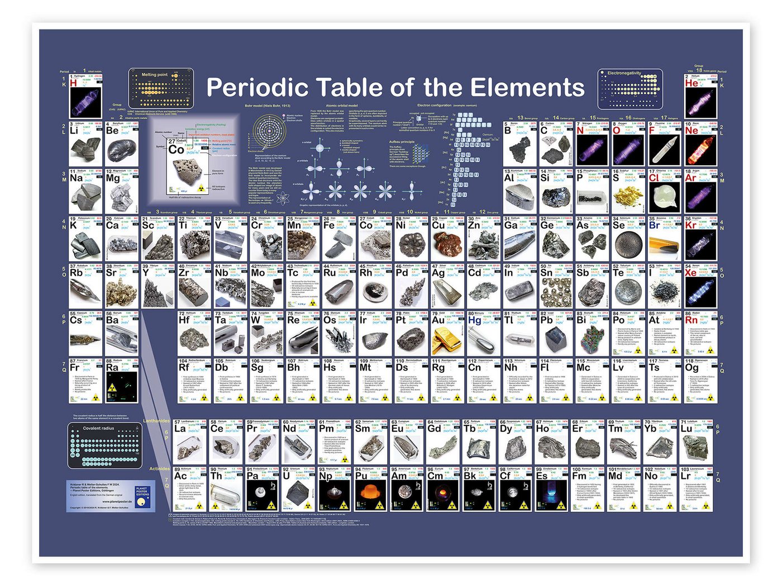
Task: Click the Bromine (Br) element card
Action: pos(665,238)
